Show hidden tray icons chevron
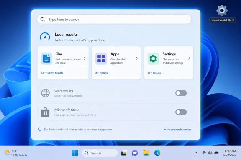The height and width of the screenshot is (160, 241). 196,153
